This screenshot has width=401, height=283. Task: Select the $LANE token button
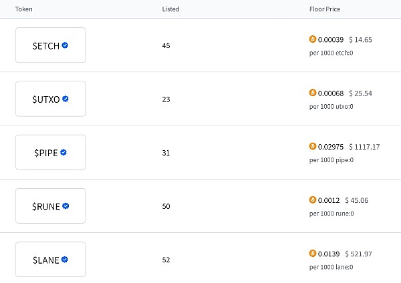(51, 260)
